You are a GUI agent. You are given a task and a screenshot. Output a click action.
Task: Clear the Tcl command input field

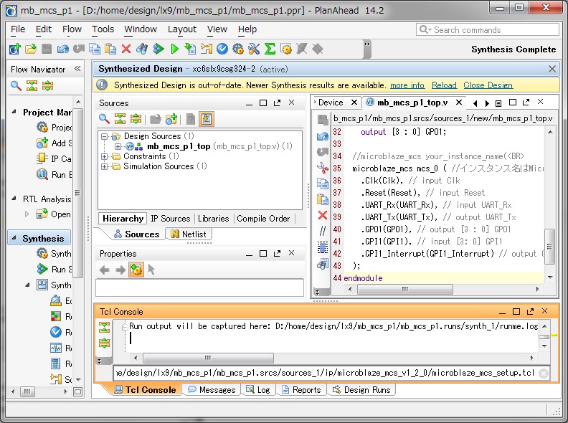tap(544, 373)
